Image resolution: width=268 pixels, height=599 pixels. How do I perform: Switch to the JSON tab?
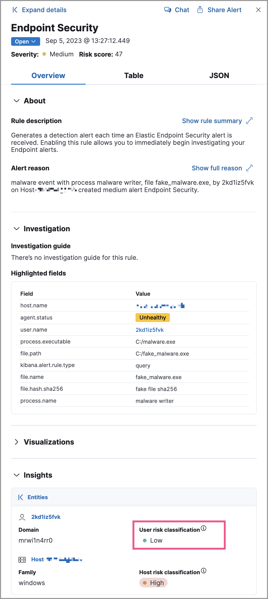[x=219, y=75]
